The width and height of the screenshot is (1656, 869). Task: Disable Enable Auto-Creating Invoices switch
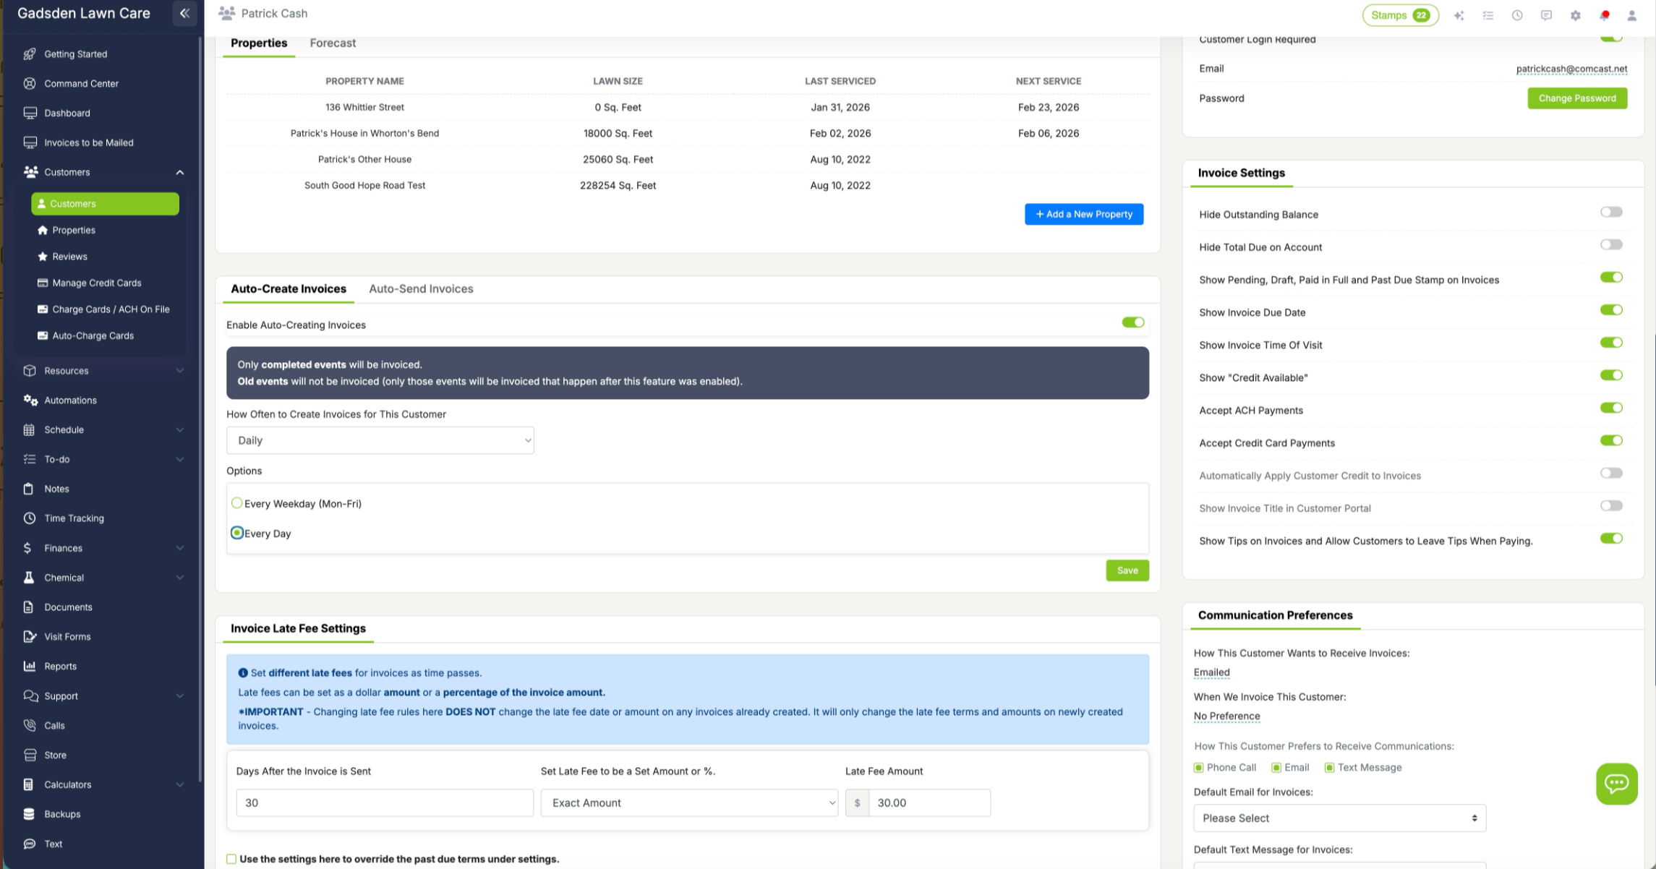click(x=1132, y=322)
